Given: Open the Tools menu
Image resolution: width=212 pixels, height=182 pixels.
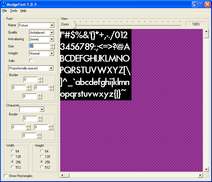Looking at the screenshot, I should (14, 11).
